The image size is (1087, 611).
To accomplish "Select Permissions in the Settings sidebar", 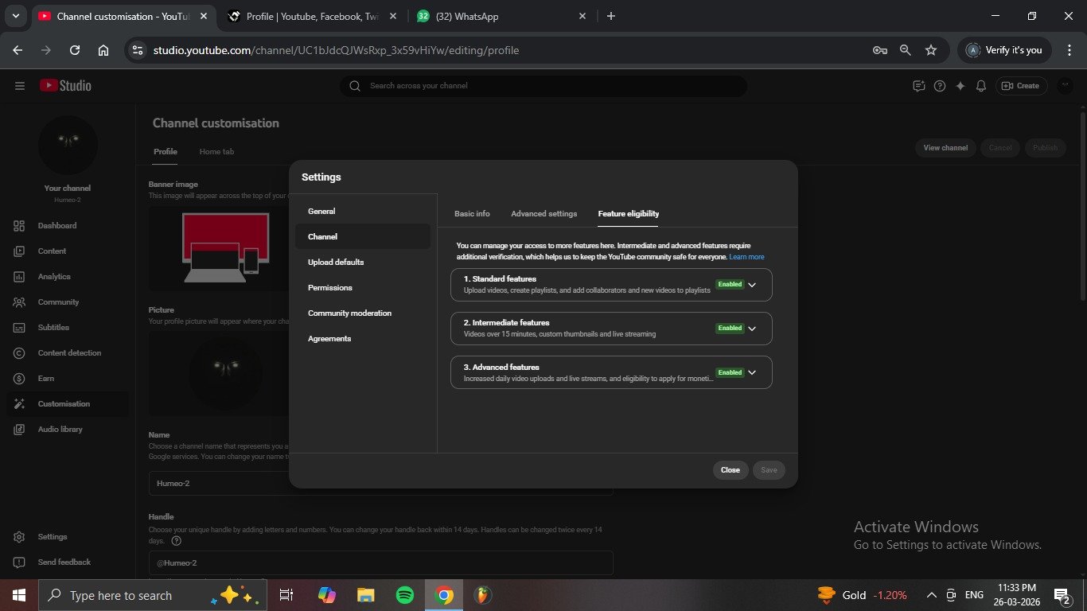I will point(330,288).
